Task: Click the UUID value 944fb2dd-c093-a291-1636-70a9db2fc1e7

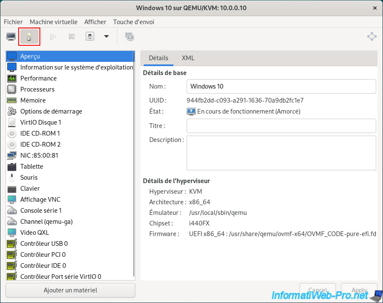Action: pyautogui.click(x=245, y=100)
